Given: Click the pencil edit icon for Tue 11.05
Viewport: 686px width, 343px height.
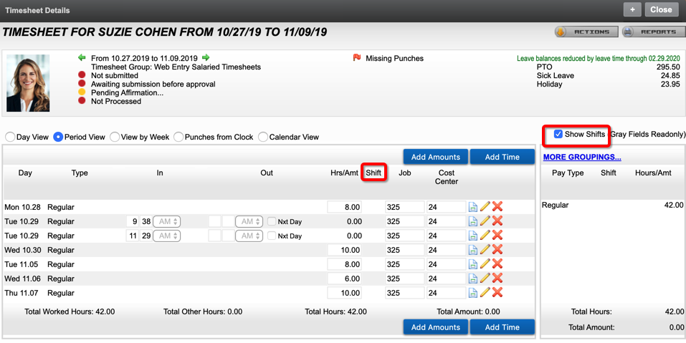Looking at the screenshot, I should [485, 264].
